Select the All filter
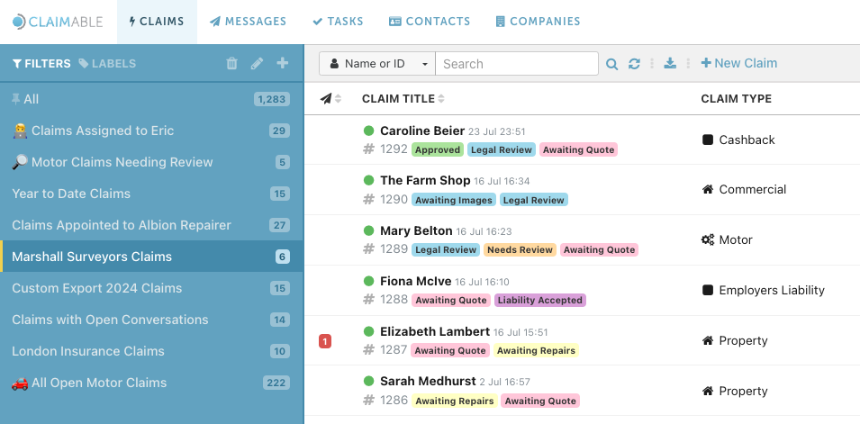Viewport: 860px width, 424px height. (x=152, y=99)
